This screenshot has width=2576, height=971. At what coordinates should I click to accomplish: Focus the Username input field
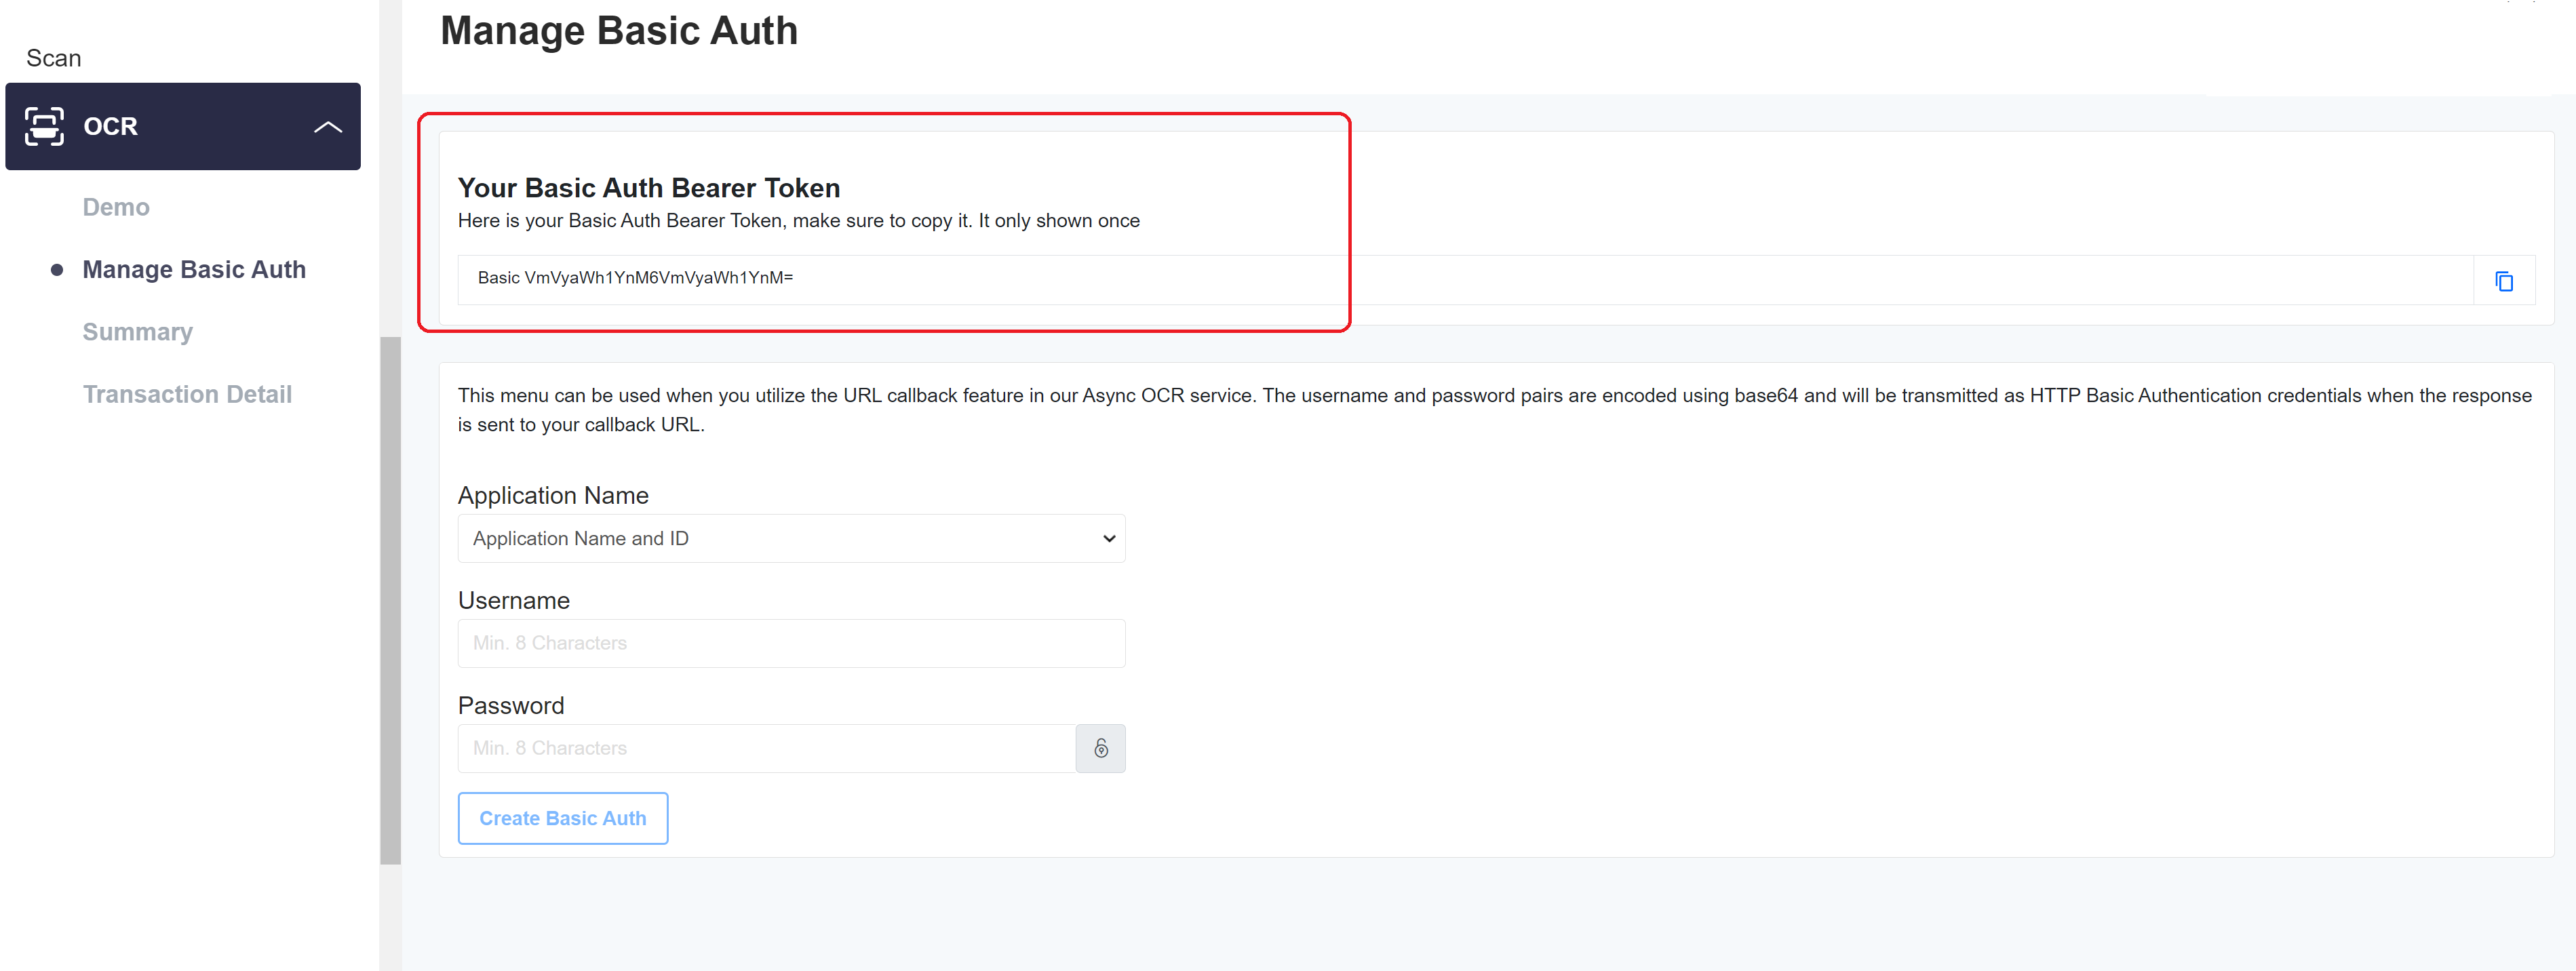790,643
